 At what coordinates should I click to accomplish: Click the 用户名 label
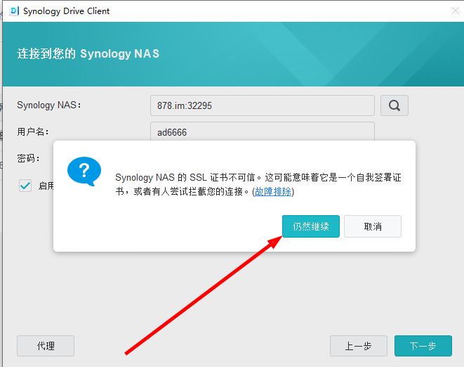click(x=32, y=131)
